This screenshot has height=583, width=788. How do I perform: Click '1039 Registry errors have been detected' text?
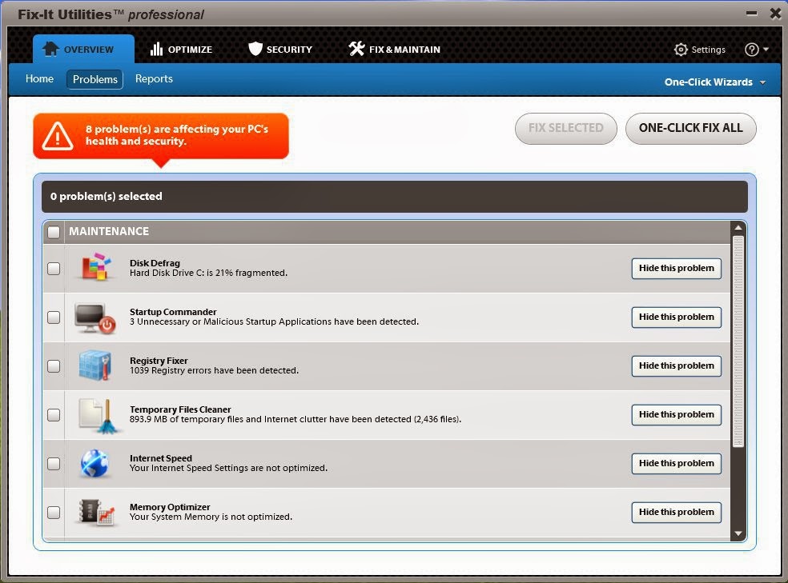tap(214, 370)
